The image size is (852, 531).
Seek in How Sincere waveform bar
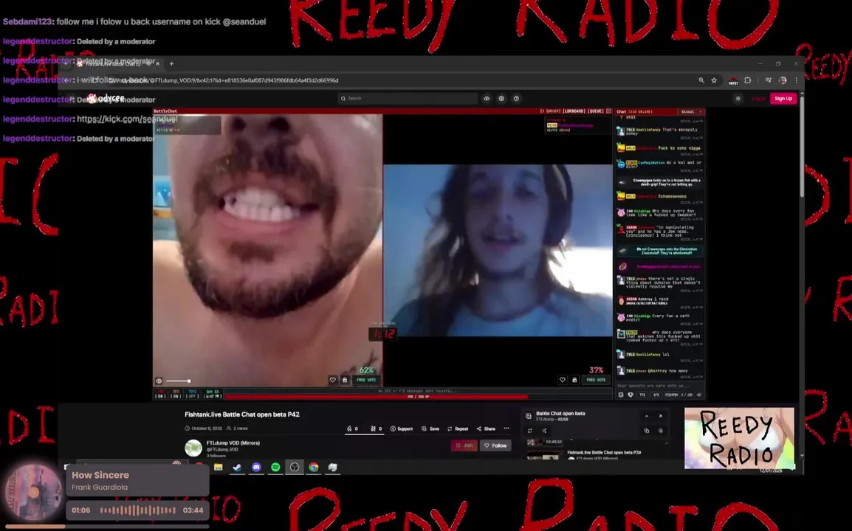point(138,510)
